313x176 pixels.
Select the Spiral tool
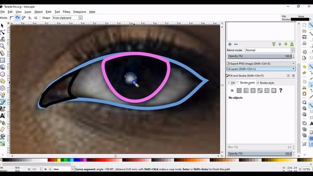point(2,88)
